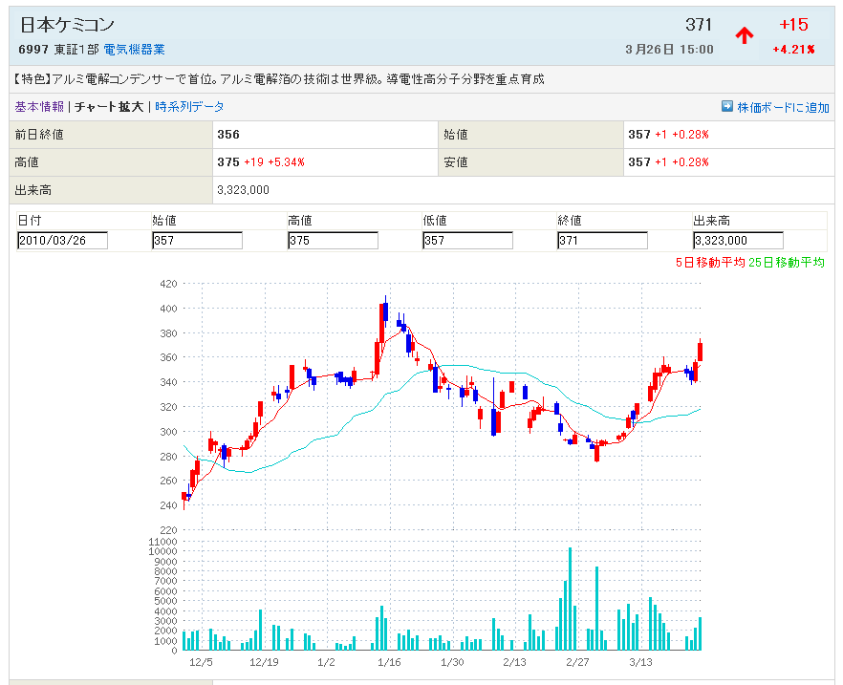Click the 高値 table value 375
Viewport: 843px width, 685px height.
coord(228,161)
